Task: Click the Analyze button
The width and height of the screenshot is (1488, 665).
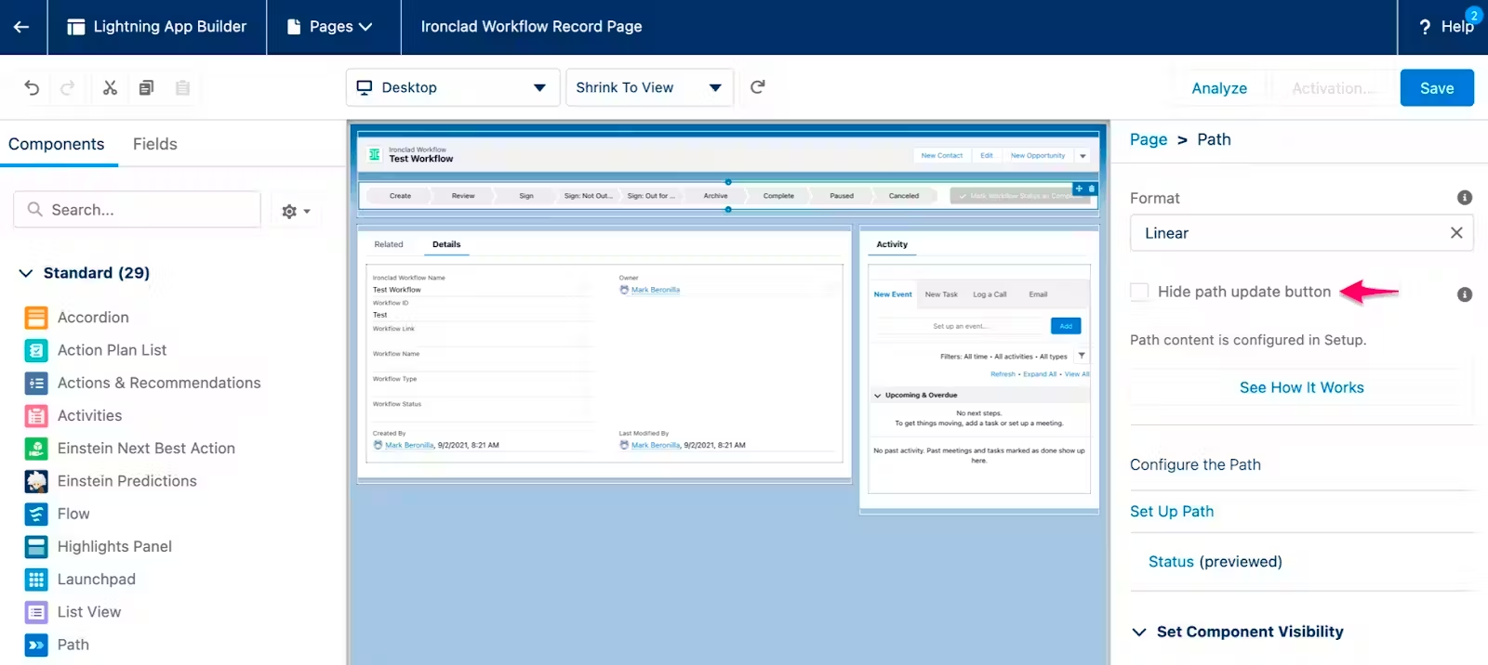Action: pyautogui.click(x=1219, y=88)
